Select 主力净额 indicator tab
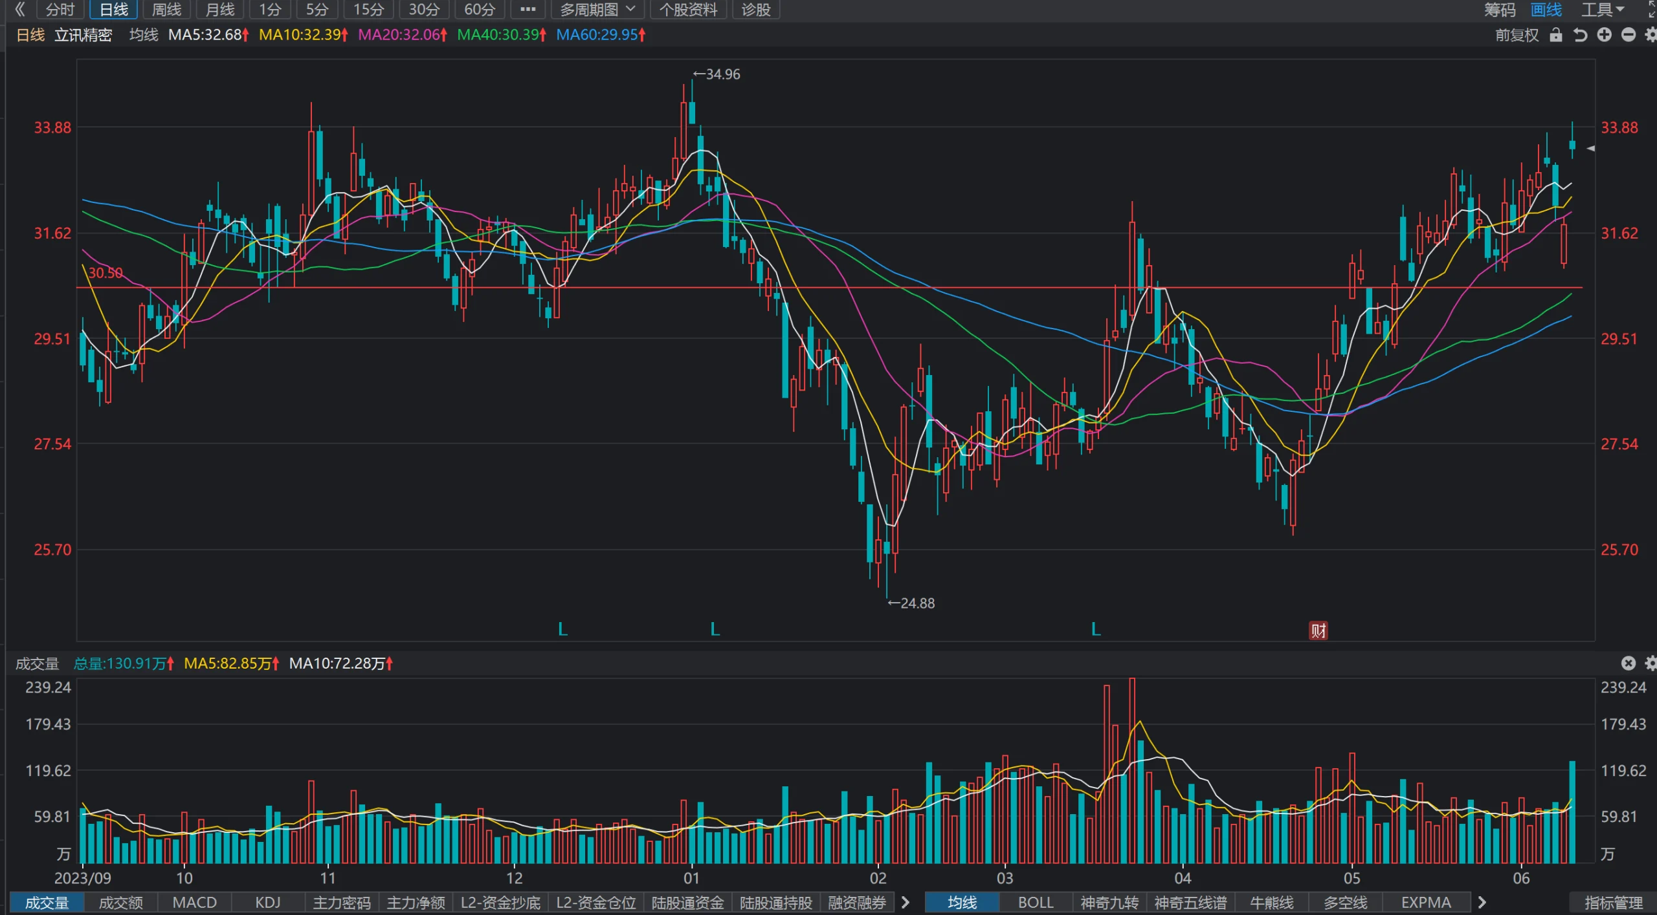The image size is (1657, 915). 416,902
